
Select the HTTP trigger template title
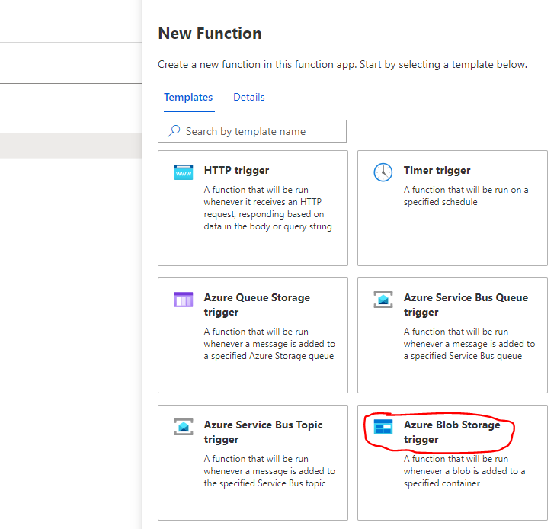click(236, 170)
